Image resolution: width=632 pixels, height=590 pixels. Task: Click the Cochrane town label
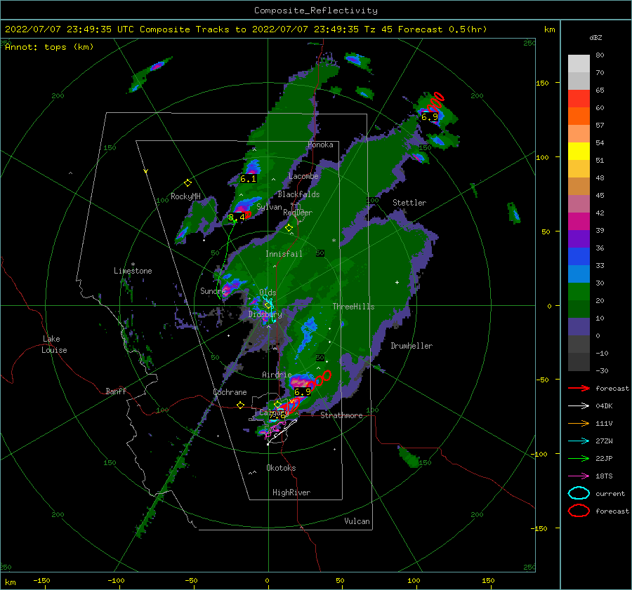(x=230, y=392)
